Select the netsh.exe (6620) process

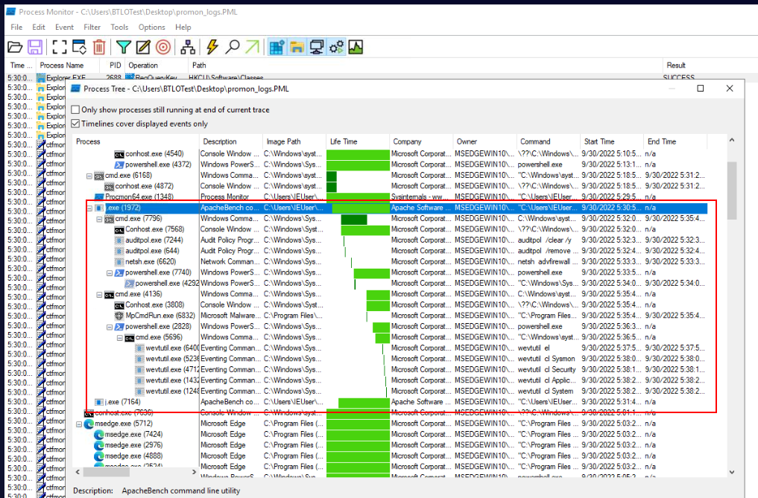click(x=151, y=262)
